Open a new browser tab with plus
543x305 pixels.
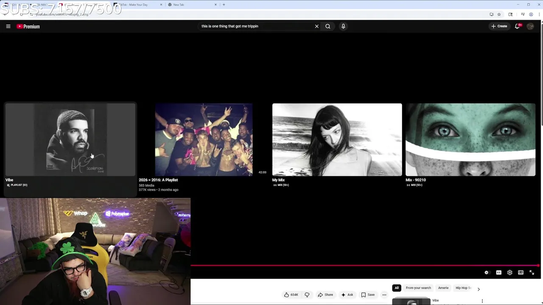(x=224, y=5)
